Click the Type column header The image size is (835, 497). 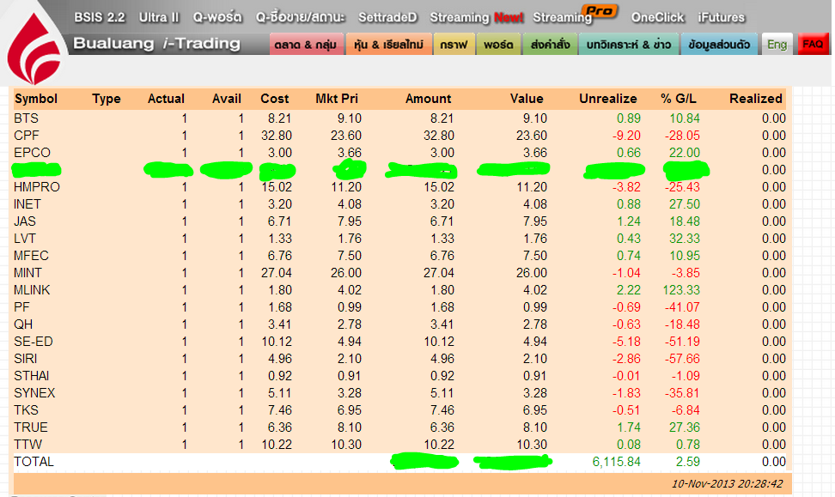click(x=107, y=99)
